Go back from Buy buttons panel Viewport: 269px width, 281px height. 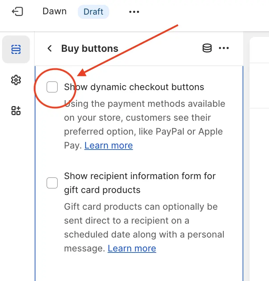point(50,48)
